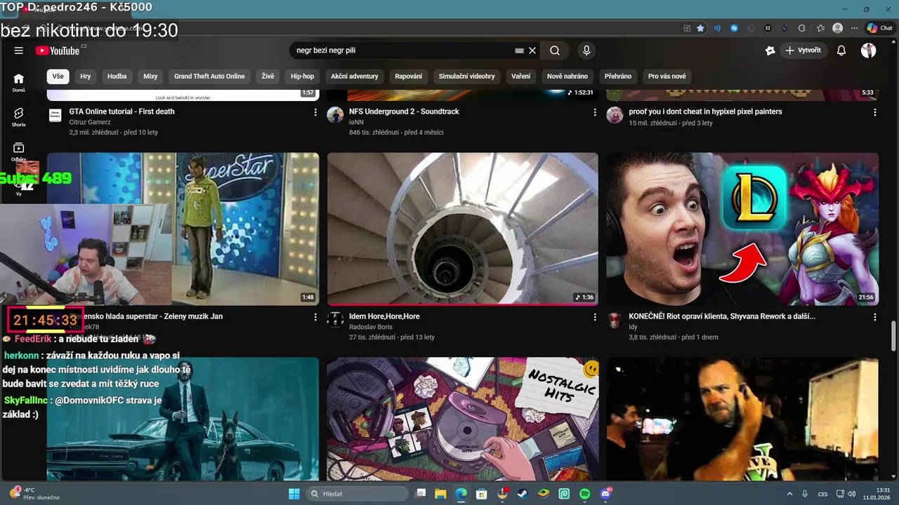Select the Akční adventury chip

tap(355, 76)
